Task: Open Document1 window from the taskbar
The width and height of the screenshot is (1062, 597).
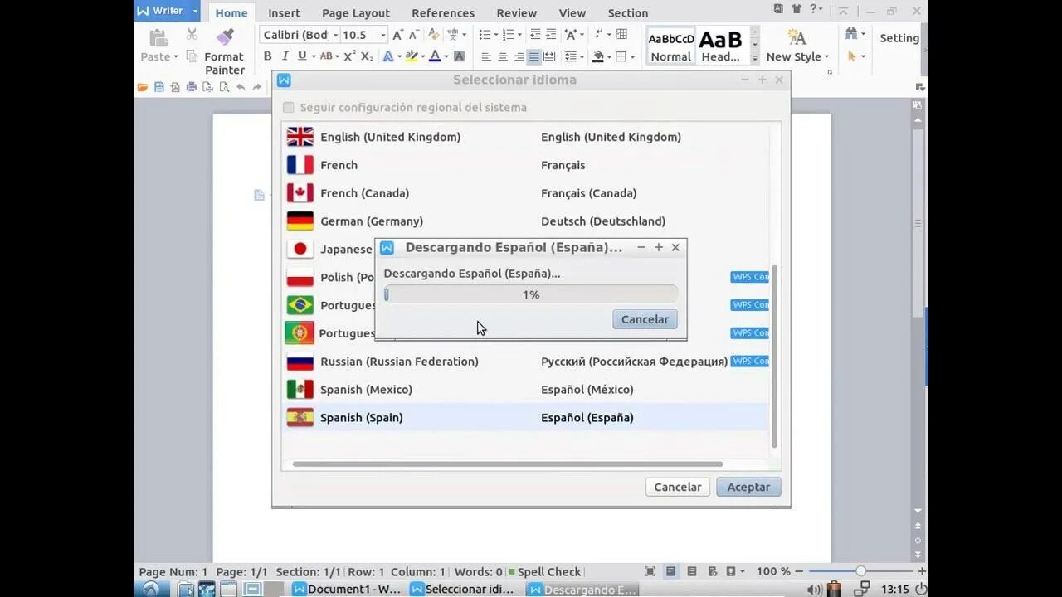Action: 347,590
